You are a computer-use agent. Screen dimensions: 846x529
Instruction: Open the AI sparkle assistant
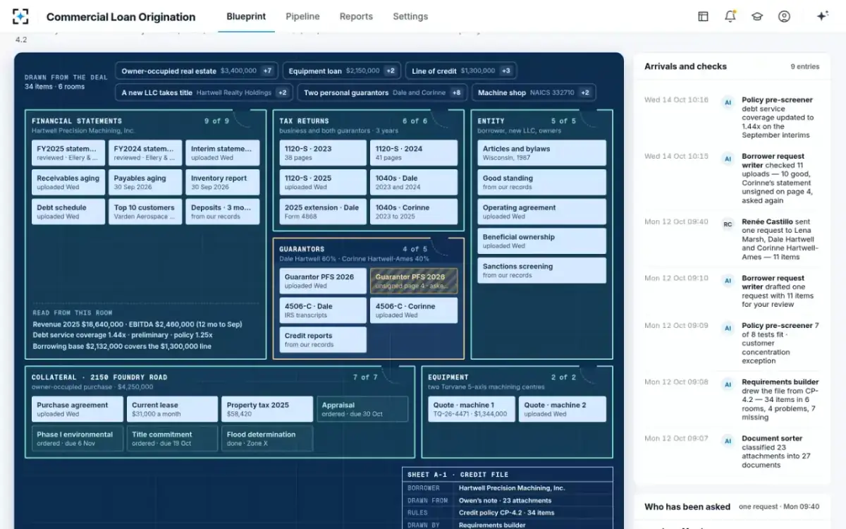coord(822,16)
